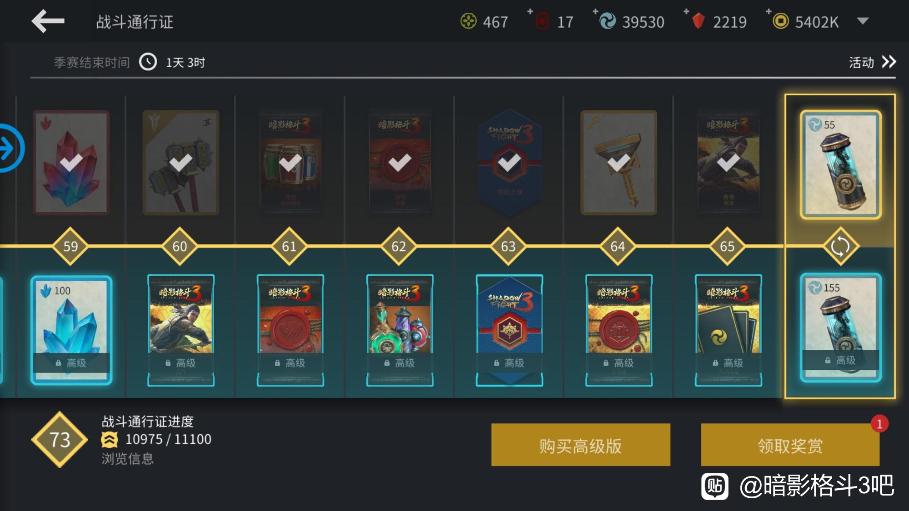Tap the level 73 battle pass progress badge
The image size is (909, 511).
click(60, 440)
